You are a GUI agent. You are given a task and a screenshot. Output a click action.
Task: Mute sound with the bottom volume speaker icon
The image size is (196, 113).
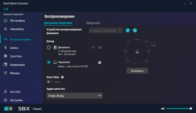[163, 109]
